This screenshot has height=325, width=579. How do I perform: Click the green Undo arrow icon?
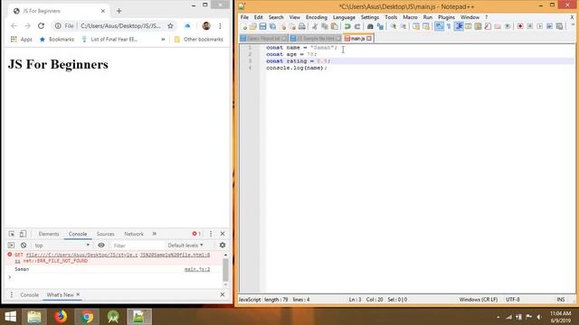[x=347, y=26]
